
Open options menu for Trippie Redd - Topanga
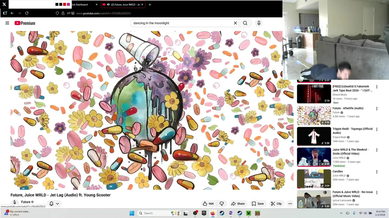tap(377, 129)
